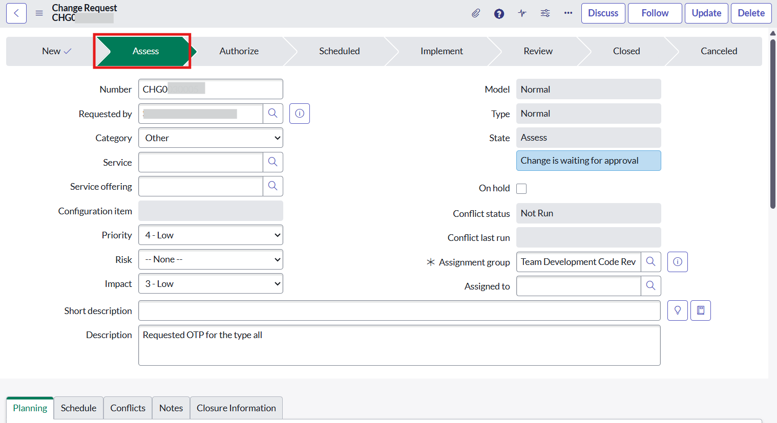Go back using the left chevron button

(x=16, y=13)
